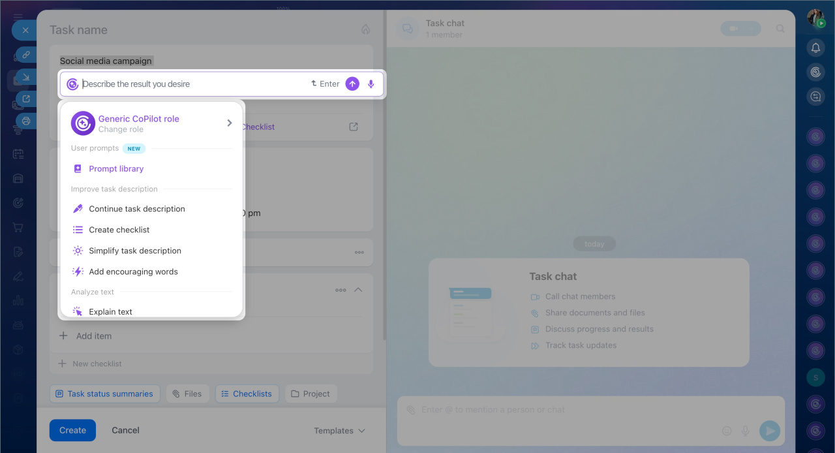
Task: Click the microphone icon in CoPilot prompt
Action: pyautogui.click(x=371, y=84)
